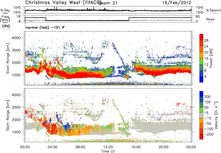The width and height of the screenshot is (221, 153).
Task: Click the light green Power colorbar segment
Action: (x=201, y=61)
